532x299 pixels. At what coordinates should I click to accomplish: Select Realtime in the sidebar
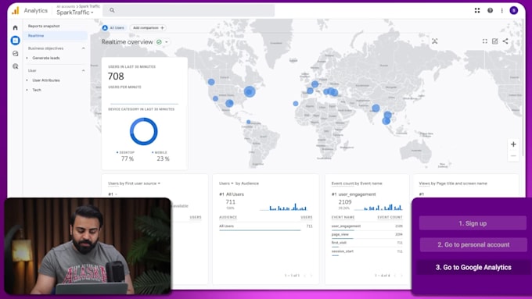coord(56,36)
